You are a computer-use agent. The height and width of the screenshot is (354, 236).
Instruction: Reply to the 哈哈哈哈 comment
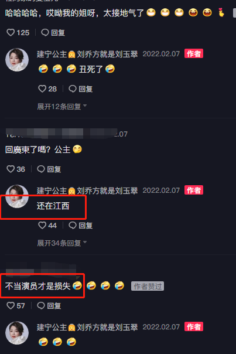pyautogui.click(x=53, y=32)
